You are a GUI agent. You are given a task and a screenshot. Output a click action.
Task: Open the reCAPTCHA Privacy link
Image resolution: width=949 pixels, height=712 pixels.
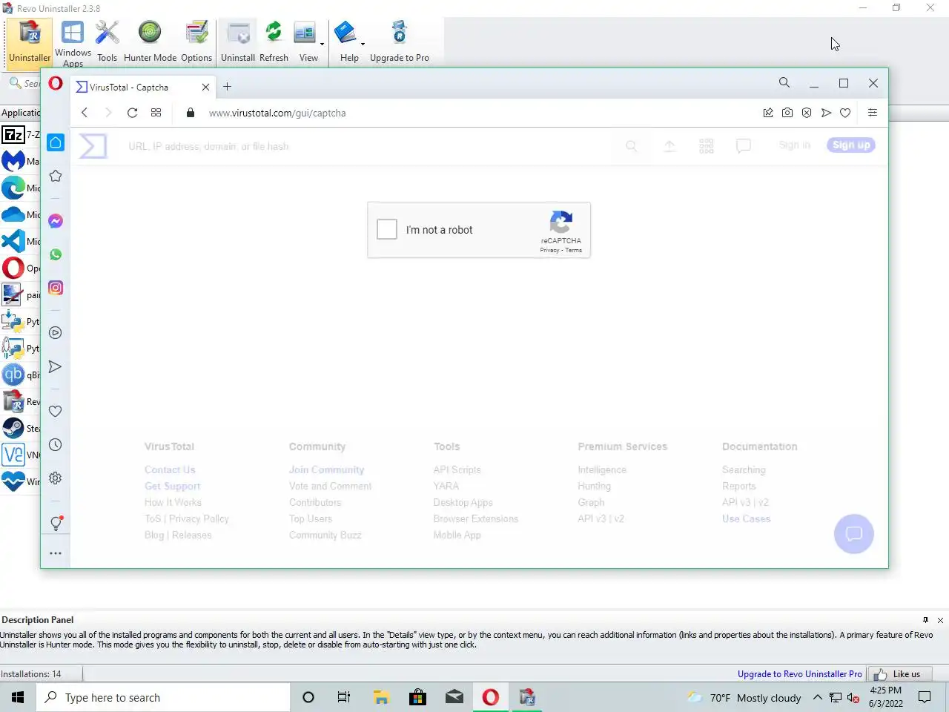(x=549, y=250)
